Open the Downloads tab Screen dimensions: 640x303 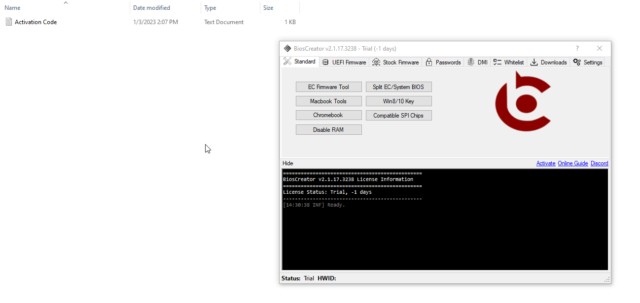(x=548, y=62)
